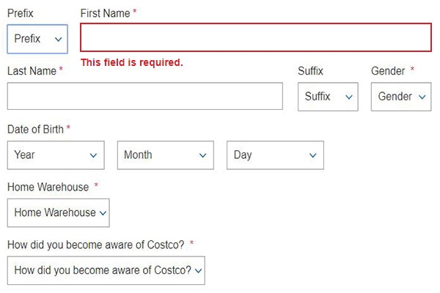Screen dimensions: 440x293
Task: Open the Home Warehouse select box
Action: click(58, 212)
